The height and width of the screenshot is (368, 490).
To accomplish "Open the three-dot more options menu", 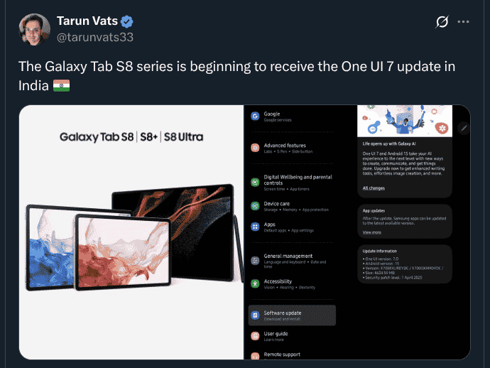I will click(x=463, y=21).
